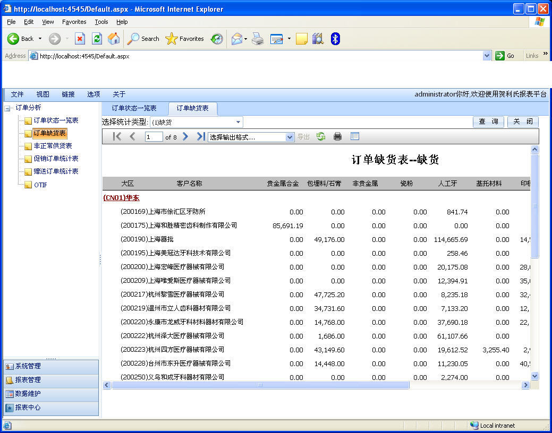Viewport: 552px width, 433px height.
Task: Print the report via printer icon
Action: pos(337,136)
